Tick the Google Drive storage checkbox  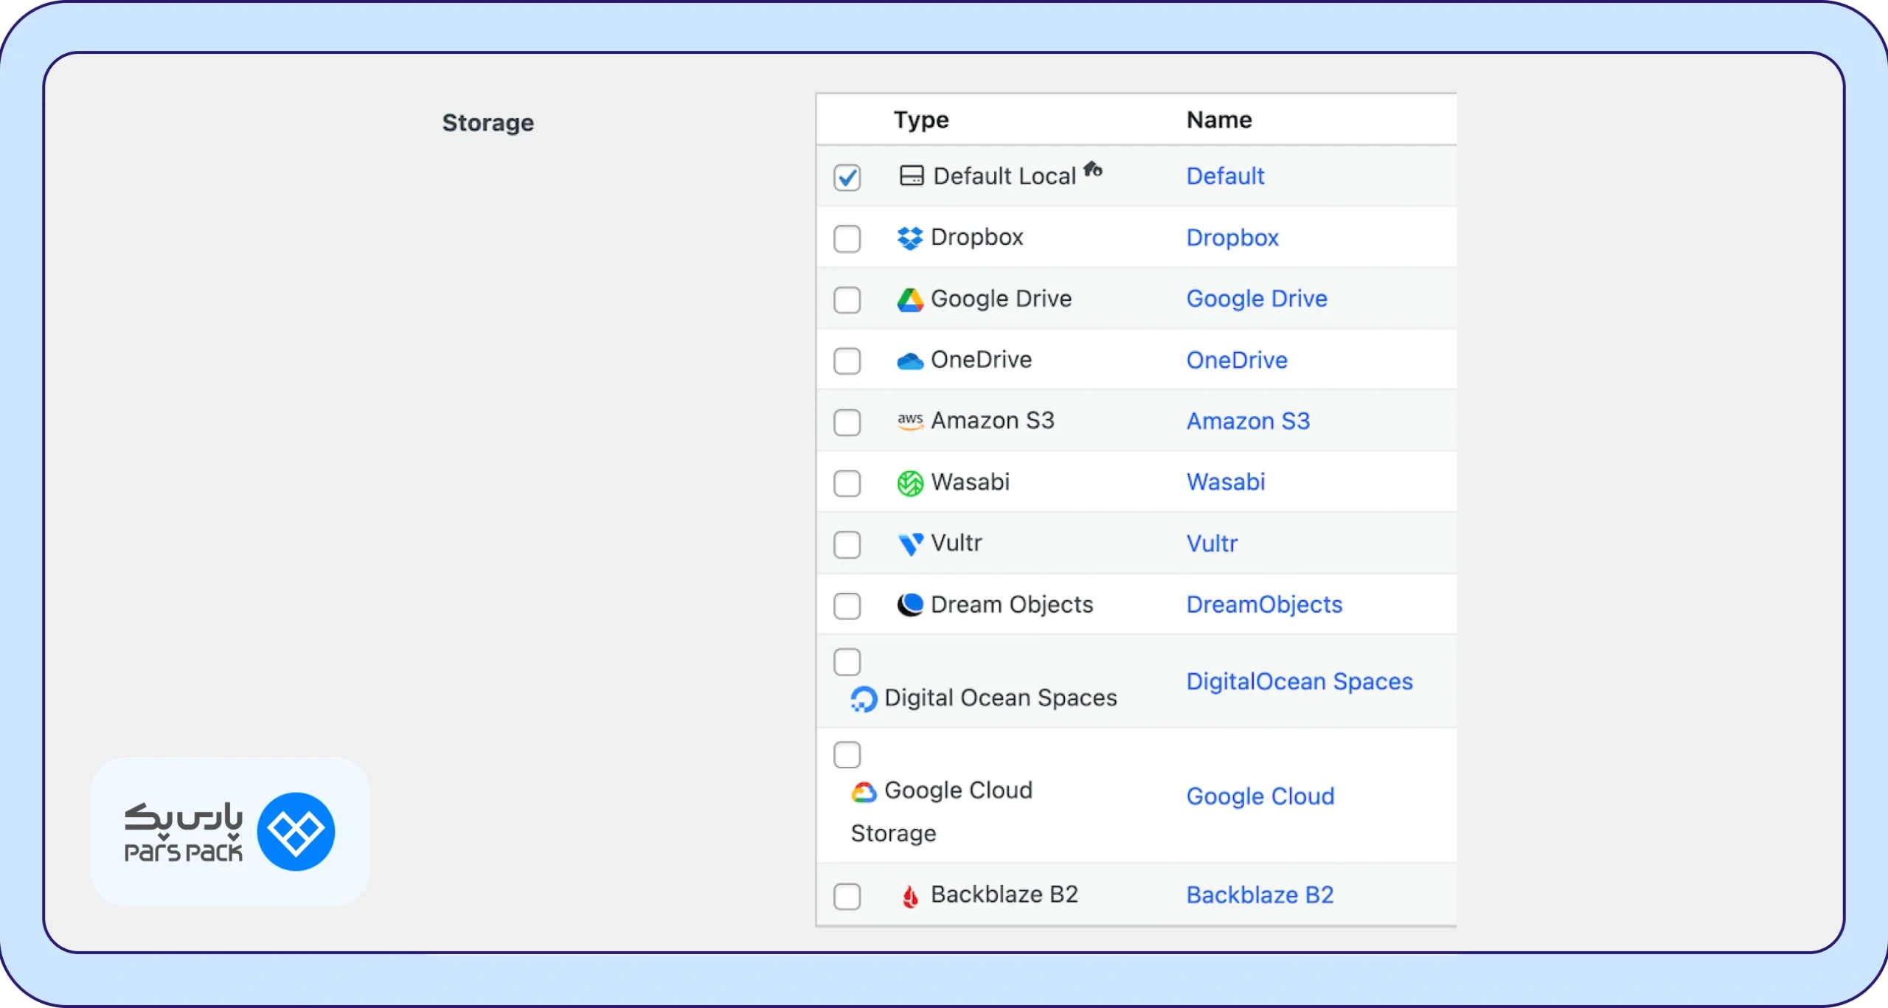(847, 300)
